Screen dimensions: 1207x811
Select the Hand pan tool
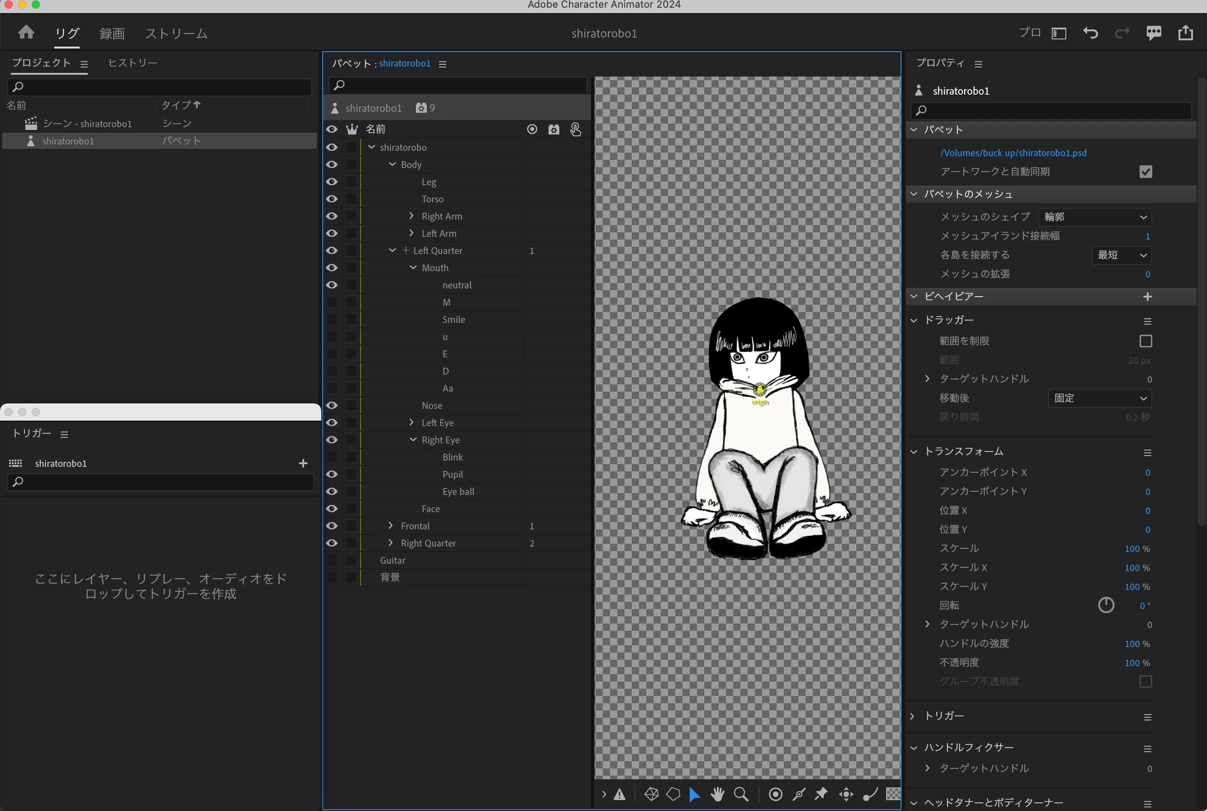[x=717, y=794]
